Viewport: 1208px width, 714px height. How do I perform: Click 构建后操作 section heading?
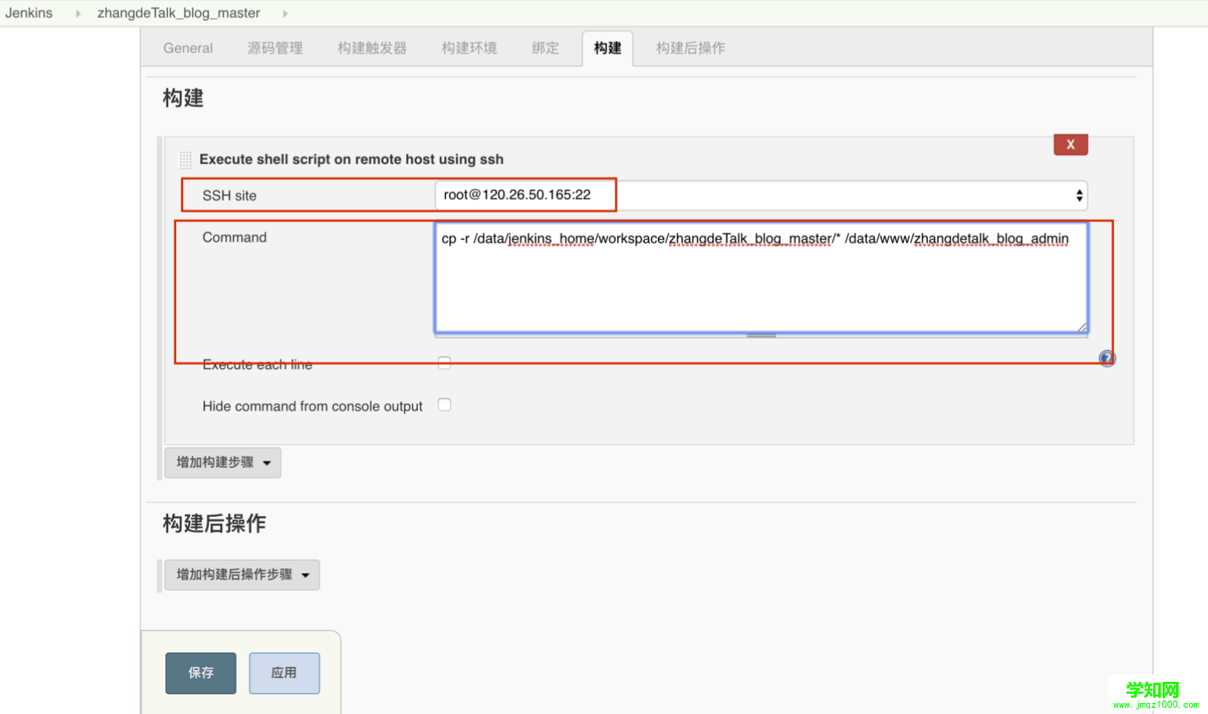214,523
